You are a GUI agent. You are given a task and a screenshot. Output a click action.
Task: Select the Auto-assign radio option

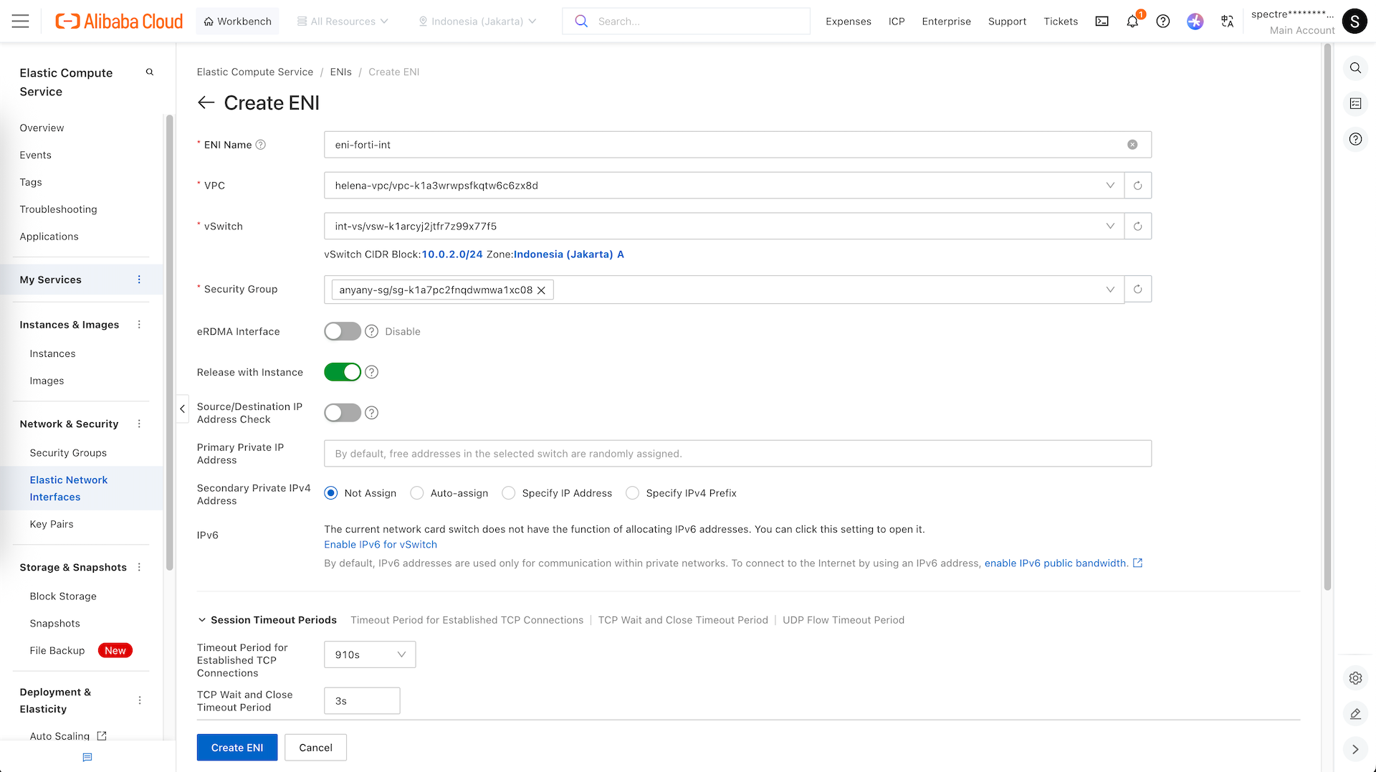pos(417,493)
